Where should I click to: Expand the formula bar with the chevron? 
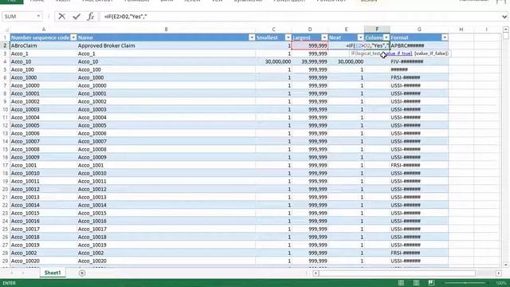pos(504,16)
